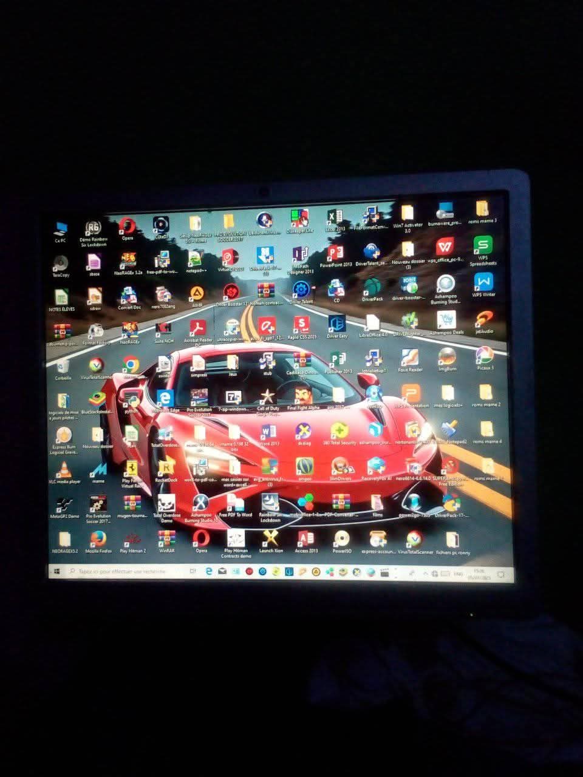The width and height of the screenshot is (583, 777).
Task: Launch Mozilla Firefox from the desktop
Action: pyautogui.click(x=97, y=539)
